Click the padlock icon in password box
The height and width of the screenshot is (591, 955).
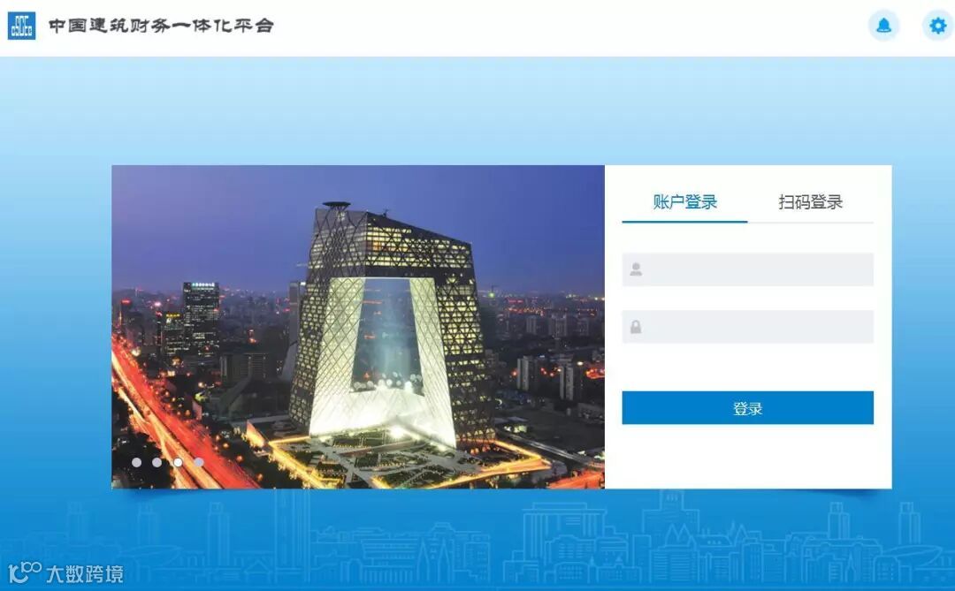(636, 327)
